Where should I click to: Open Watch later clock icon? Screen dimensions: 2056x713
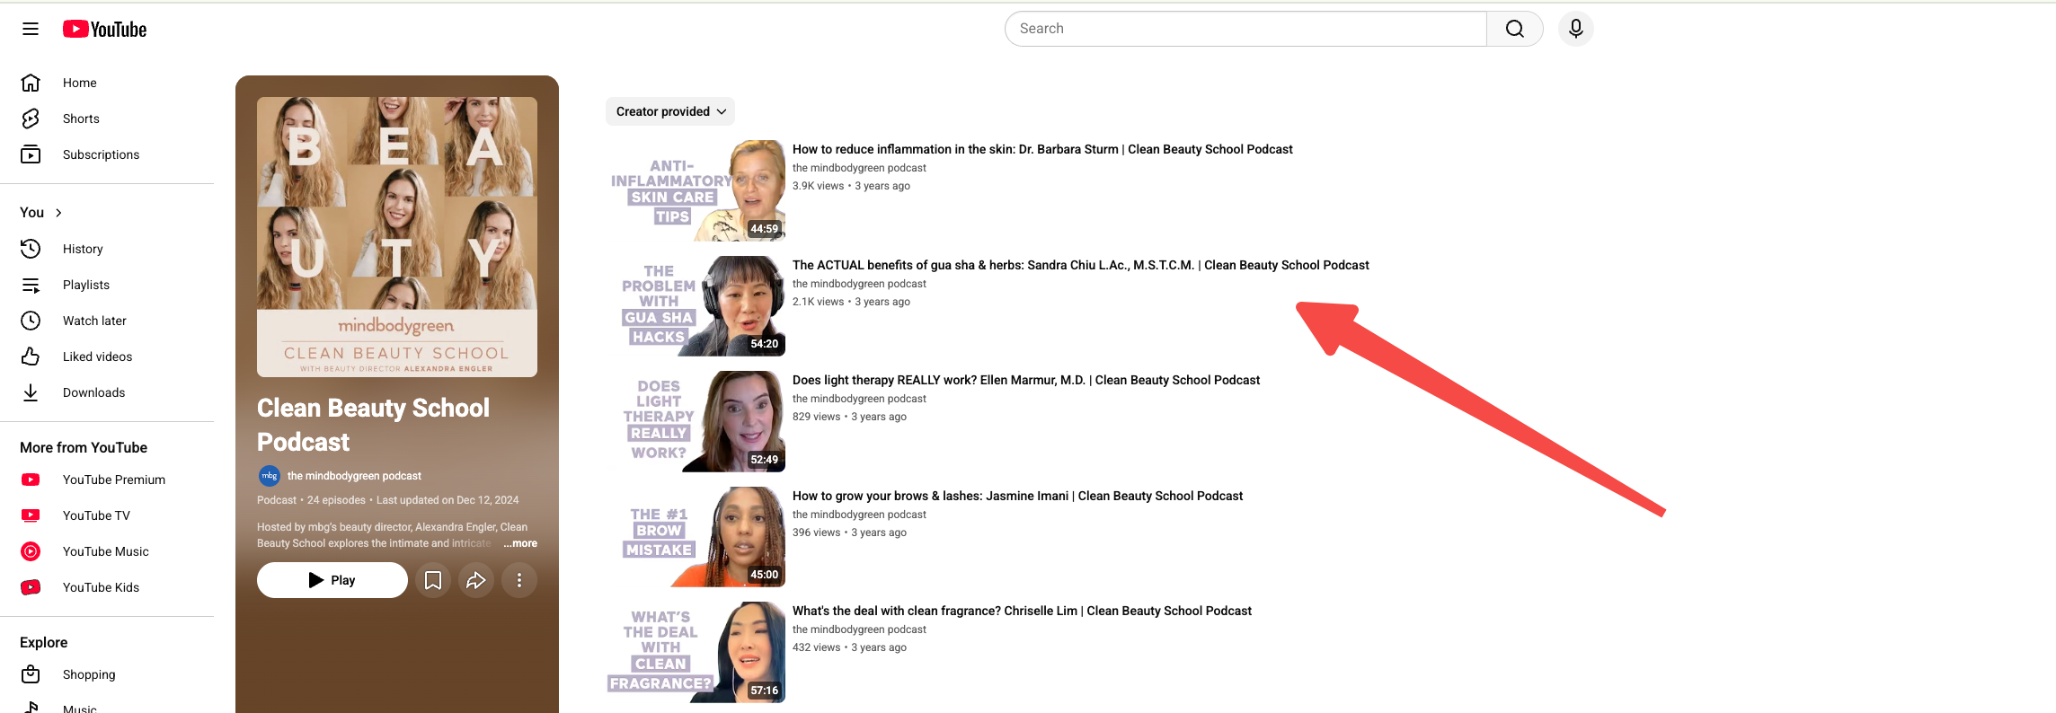(x=31, y=321)
